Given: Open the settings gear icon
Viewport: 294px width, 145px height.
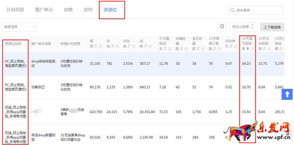Looking at the screenshot, I should click(x=222, y=27).
